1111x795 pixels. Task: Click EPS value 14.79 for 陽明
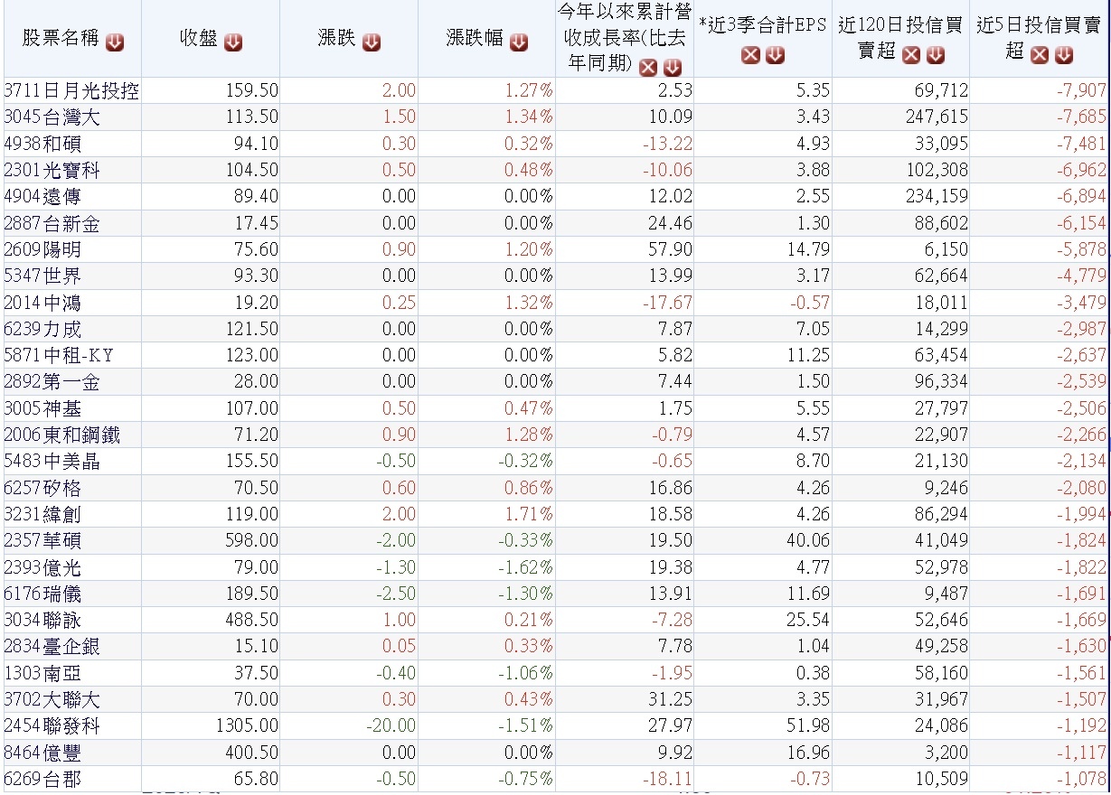(x=810, y=249)
